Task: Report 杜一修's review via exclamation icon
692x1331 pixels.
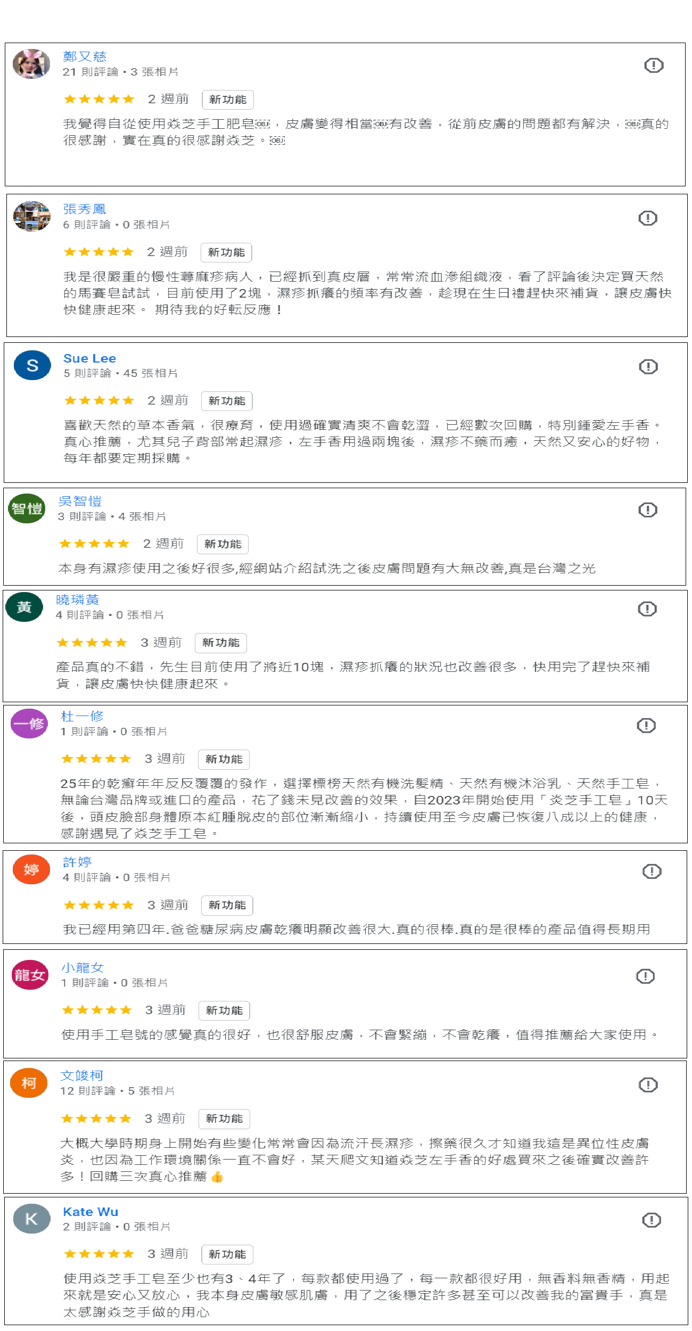Action: pos(646,726)
